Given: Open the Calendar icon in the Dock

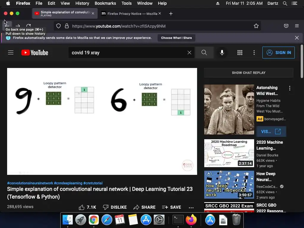Looking at the screenshot, I should click(120, 220).
